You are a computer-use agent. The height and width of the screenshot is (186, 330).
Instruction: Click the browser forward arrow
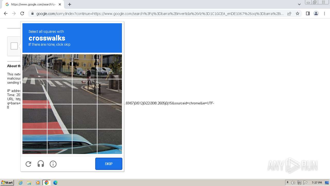(14, 13)
